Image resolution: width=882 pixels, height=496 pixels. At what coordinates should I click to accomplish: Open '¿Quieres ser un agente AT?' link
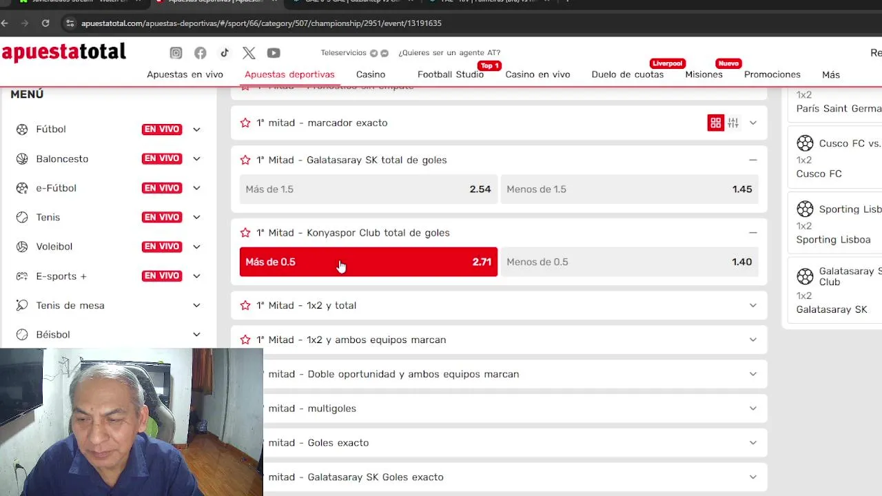pos(449,53)
